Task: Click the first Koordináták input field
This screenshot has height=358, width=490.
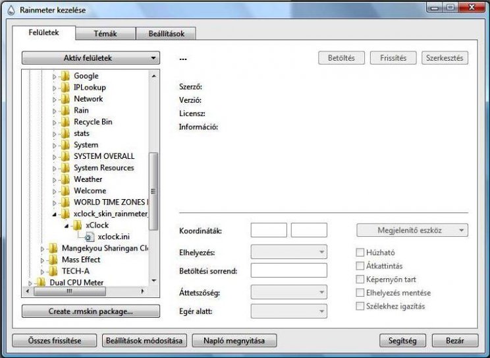Action: point(269,230)
